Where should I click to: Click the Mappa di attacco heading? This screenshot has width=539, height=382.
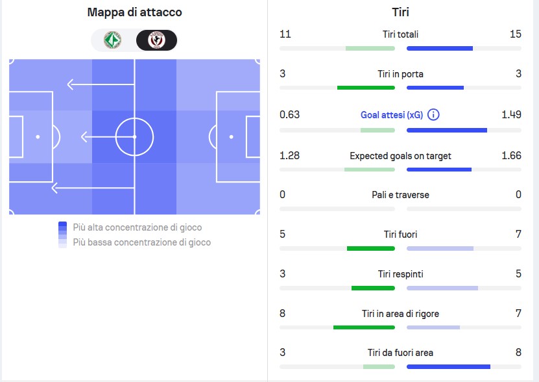pos(134,12)
